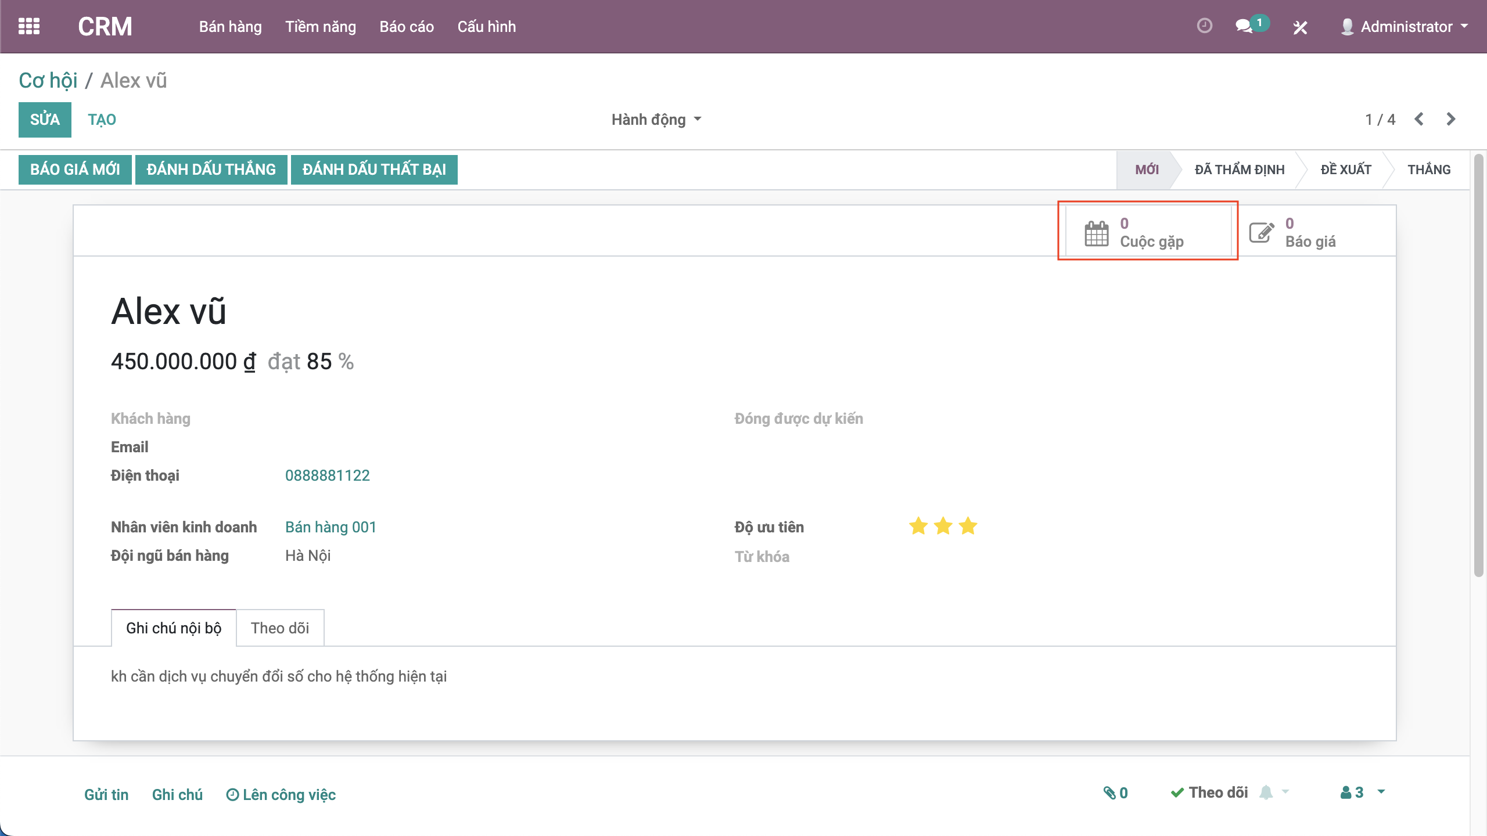Click the ĐÁNH DẤU THẮNG button
The image size is (1487, 836).
[211, 170]
